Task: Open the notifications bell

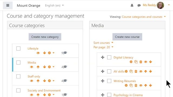Action: [132, 5]
